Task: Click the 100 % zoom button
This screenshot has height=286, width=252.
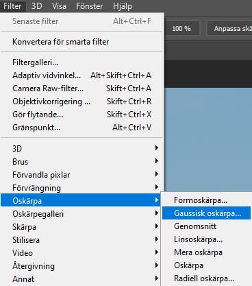Action: pyautogui.click(x=181, y=28)
